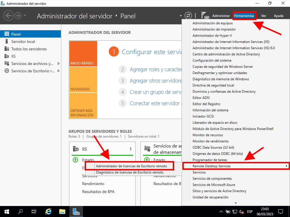The image size is (290, 217).
Task: Open the navigation history dropdown arrow
Action: pos(25,16)
